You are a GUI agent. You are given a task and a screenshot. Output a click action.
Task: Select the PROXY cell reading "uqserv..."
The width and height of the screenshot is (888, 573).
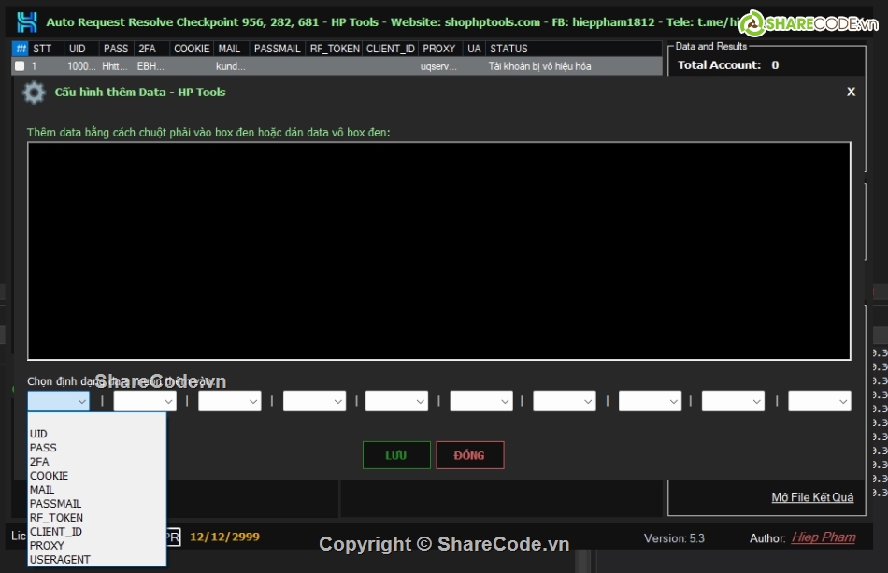pos(440,66)
